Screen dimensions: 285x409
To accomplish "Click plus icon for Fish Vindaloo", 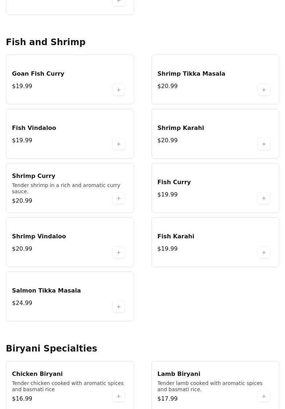I will point(119,144).
